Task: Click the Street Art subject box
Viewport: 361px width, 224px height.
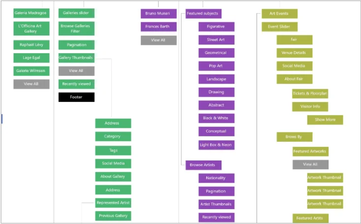Action: (x=216, y=40)
